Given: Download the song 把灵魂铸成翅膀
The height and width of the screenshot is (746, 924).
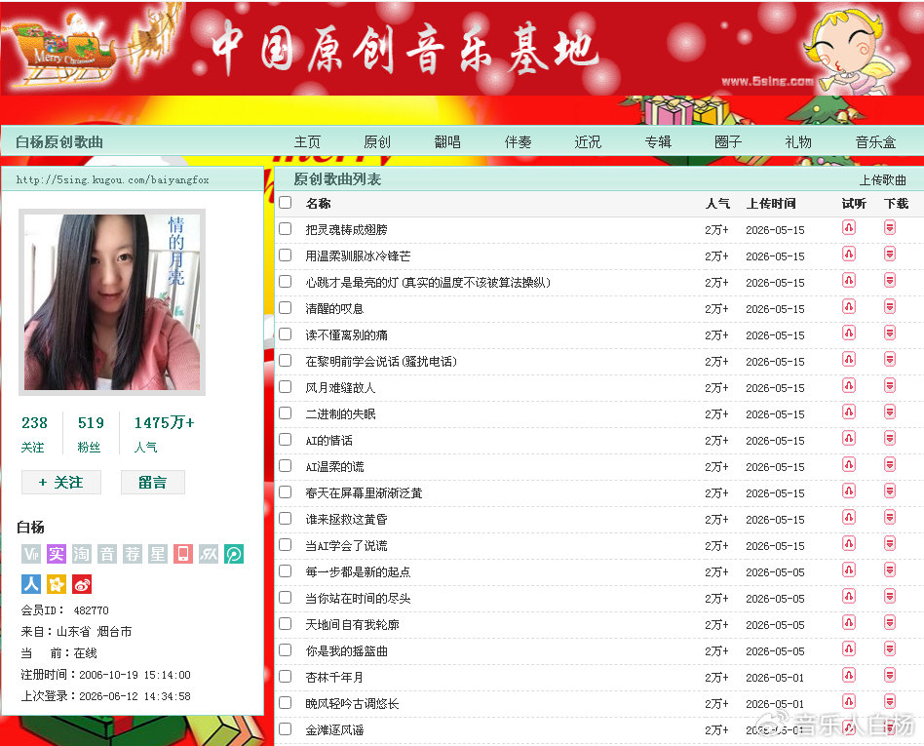Looking at the screenshot, I should (890, 227).
